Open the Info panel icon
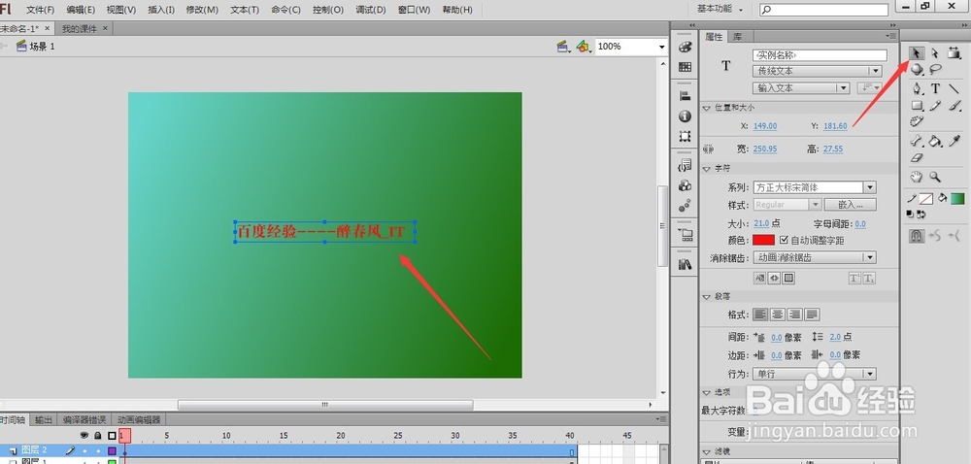This screenshot has width=971, height=464. click(x=685, y=116)
